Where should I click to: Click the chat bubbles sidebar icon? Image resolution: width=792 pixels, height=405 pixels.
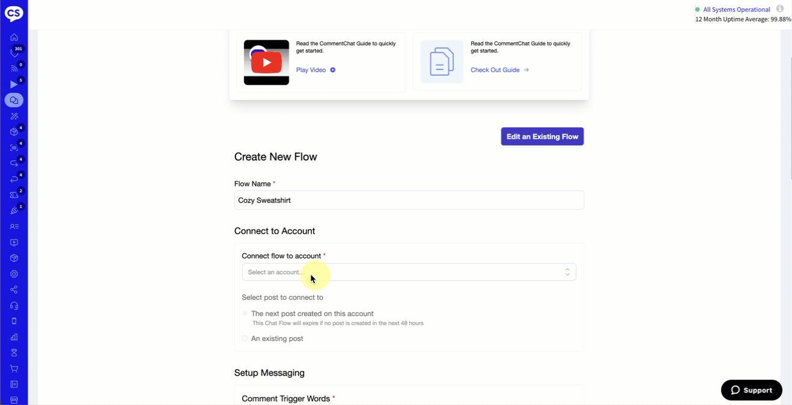coord(14,100)
